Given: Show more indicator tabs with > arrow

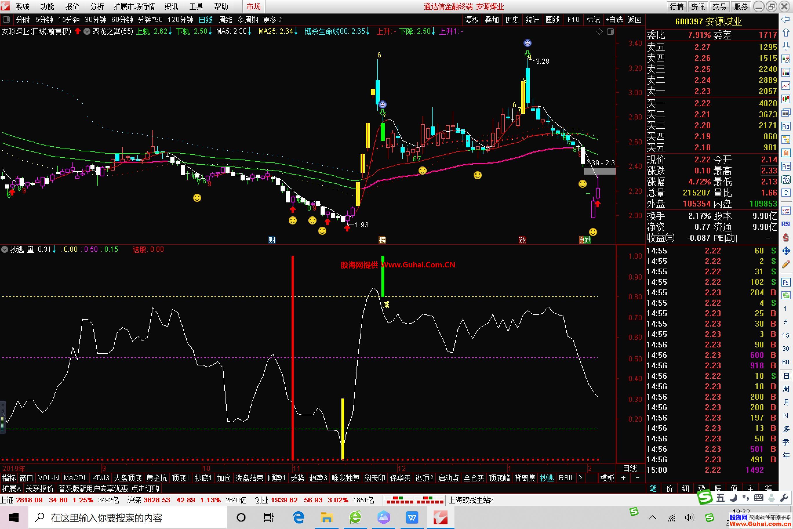Looking at the screenshot, I should click(x=580, y=478).
